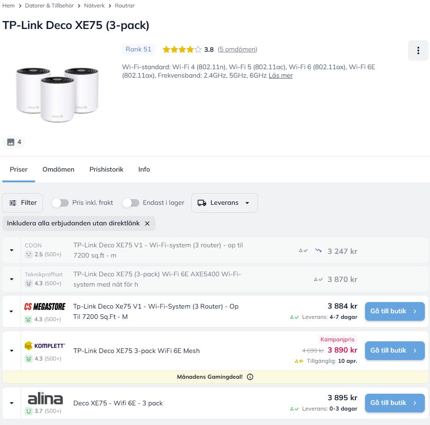Viewport: 430px width, 425px height.
Task: Click the image gallery count icon
Action: [11, 142]
